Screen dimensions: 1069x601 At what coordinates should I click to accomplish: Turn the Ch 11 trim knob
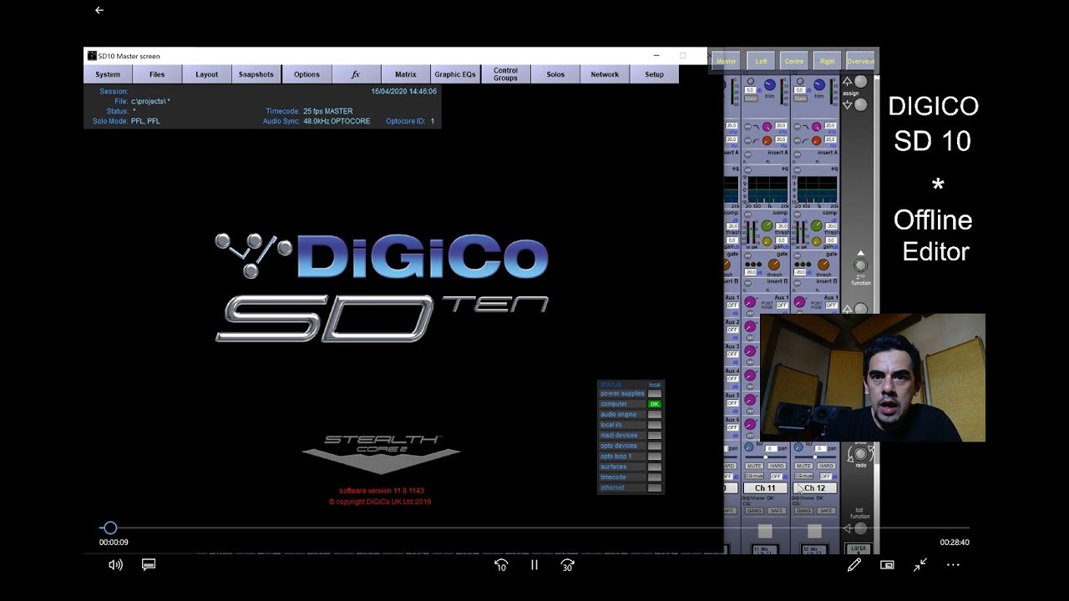770,83
